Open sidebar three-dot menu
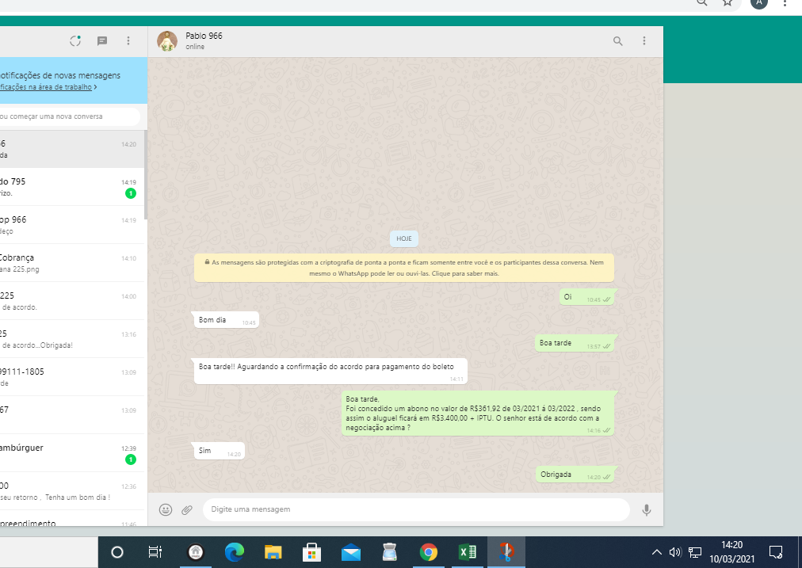This screenshot has height=568, width=802. pyautogui.click(x=128, y=41)
